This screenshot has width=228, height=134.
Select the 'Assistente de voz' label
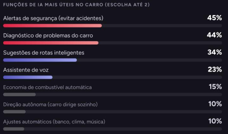coord(26,70)
